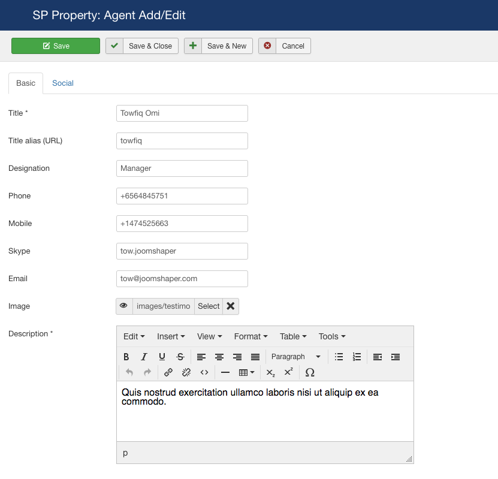Toggle bold formatting in the editor

point(126,356)
